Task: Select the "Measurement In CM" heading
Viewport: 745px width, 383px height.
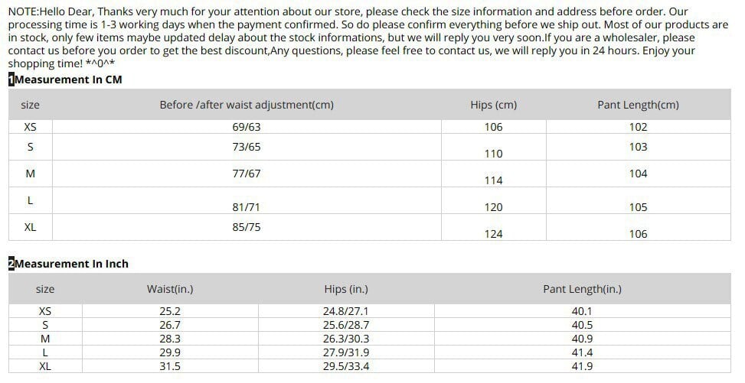Action: coord(68,80)
